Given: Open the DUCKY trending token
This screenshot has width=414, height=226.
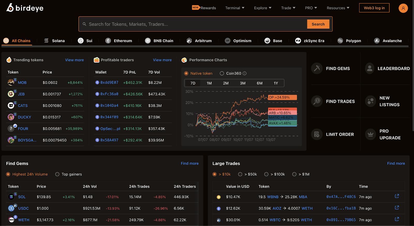Looking at the screenshot, I should pos(24,117).
